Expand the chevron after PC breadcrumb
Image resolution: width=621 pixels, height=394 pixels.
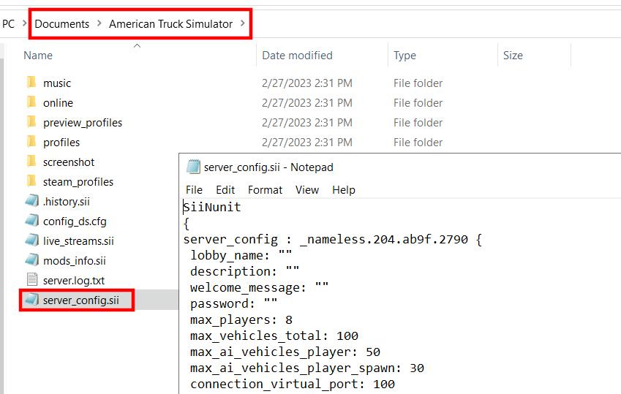[x=25, y=23]
